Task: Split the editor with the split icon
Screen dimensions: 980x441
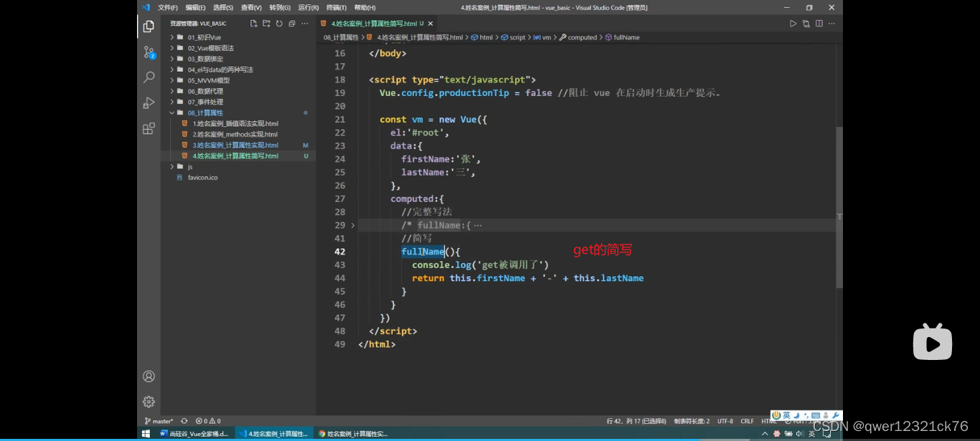Action: 819,24
